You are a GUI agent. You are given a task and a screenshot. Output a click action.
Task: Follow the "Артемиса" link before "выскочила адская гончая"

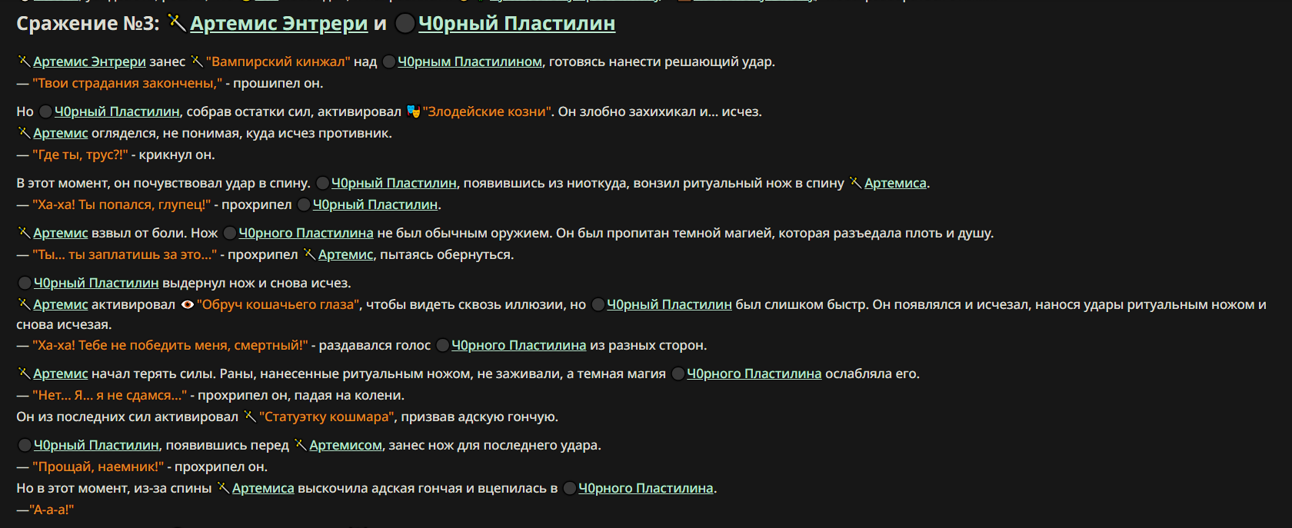[x=263, y=488]
